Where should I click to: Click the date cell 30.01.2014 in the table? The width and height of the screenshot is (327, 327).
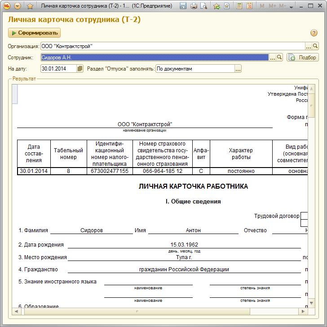(x=34, y=171)
